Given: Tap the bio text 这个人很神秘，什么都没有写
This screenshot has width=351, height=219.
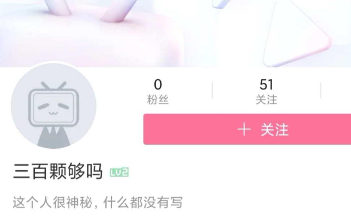Looking at the screenshot, I should coord(97,202).
